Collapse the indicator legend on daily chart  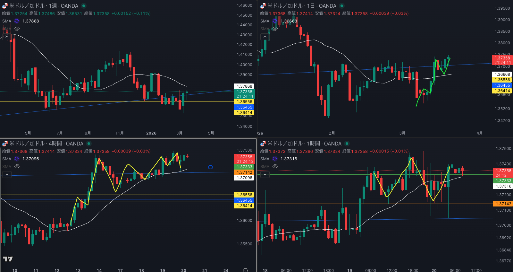coord(265,37)
